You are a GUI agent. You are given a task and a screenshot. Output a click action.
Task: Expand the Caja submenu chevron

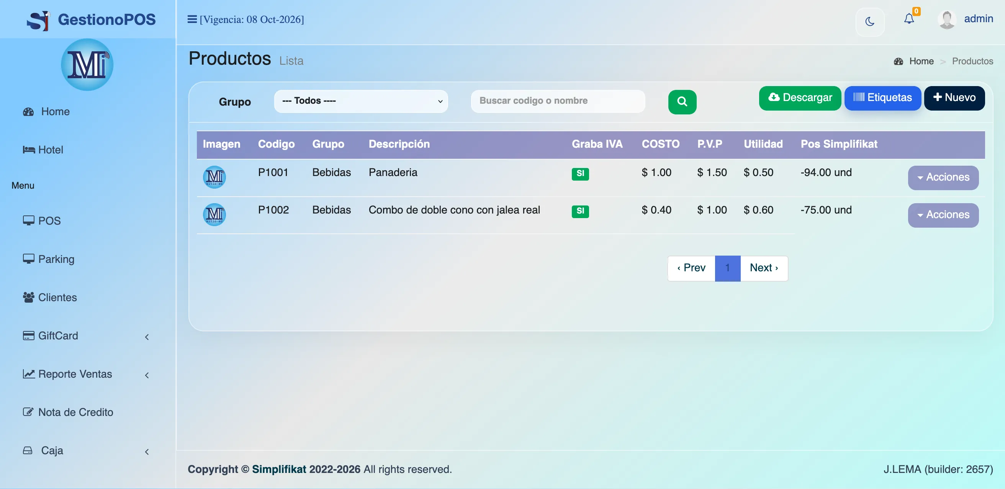[147, 452]
